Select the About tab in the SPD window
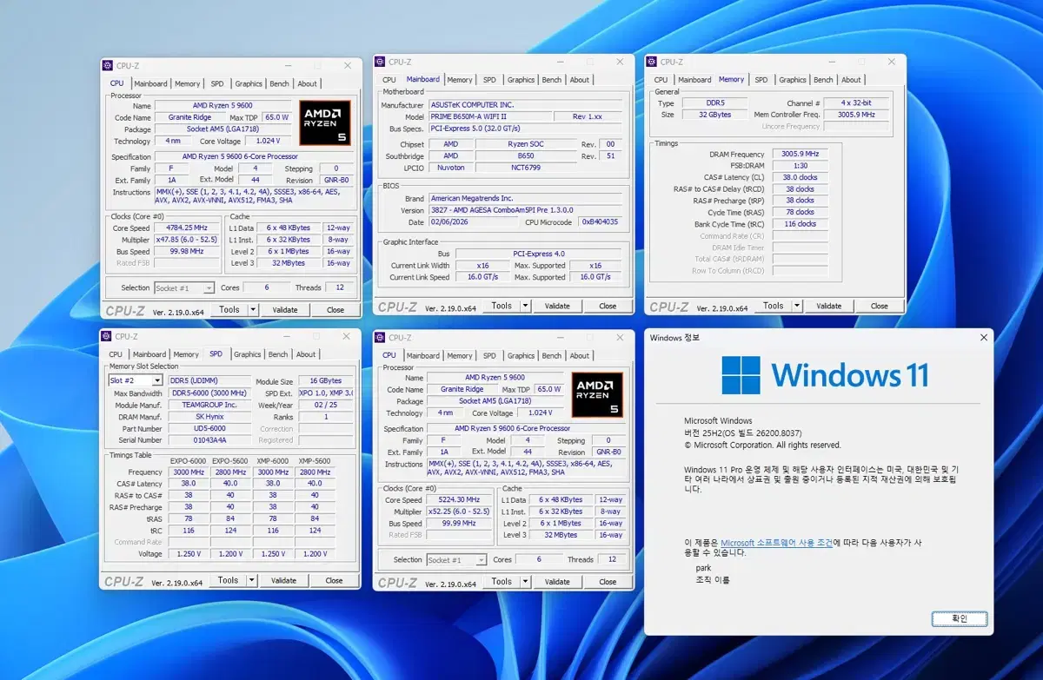Image resolution: width=1043 pixels, height=680 pixels. pos(306,354)
